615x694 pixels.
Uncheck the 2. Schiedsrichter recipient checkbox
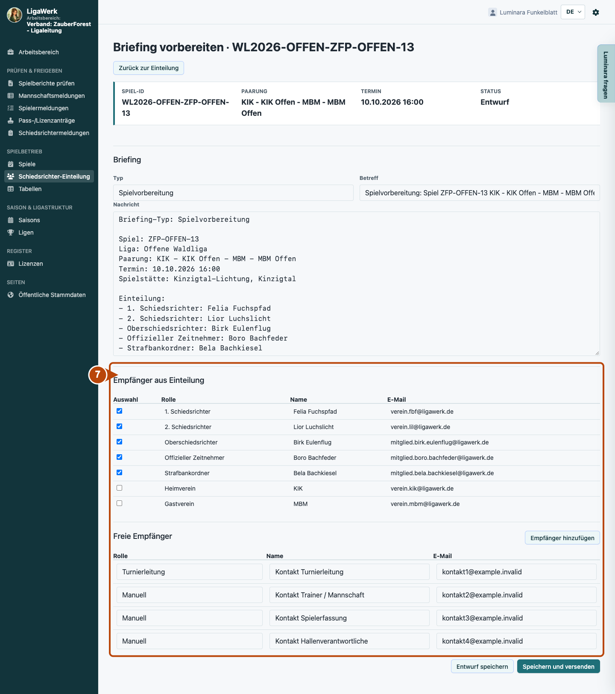(x=120, y=426)
